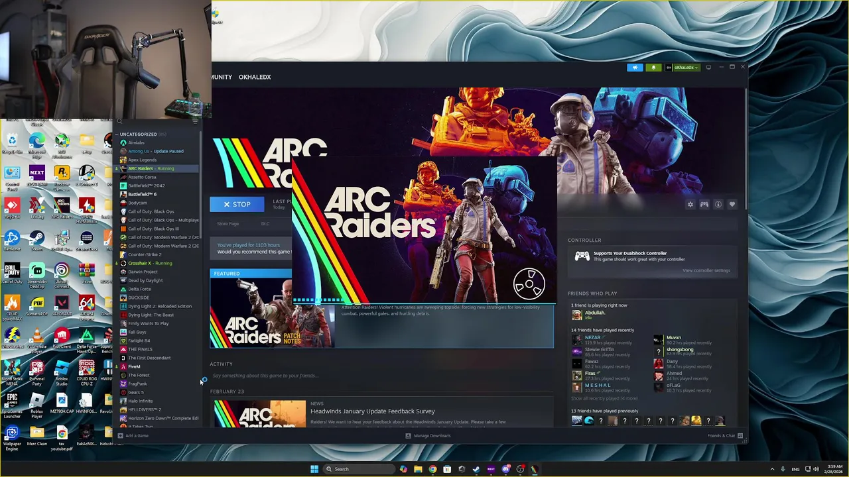Select Apex Legends in the library

tap(138, 160)
